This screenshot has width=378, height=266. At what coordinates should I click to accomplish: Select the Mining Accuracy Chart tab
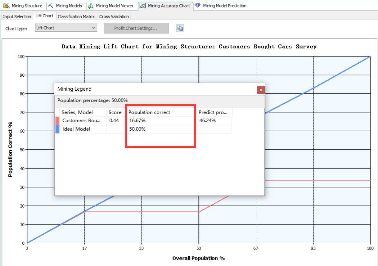tap(165, 6)
